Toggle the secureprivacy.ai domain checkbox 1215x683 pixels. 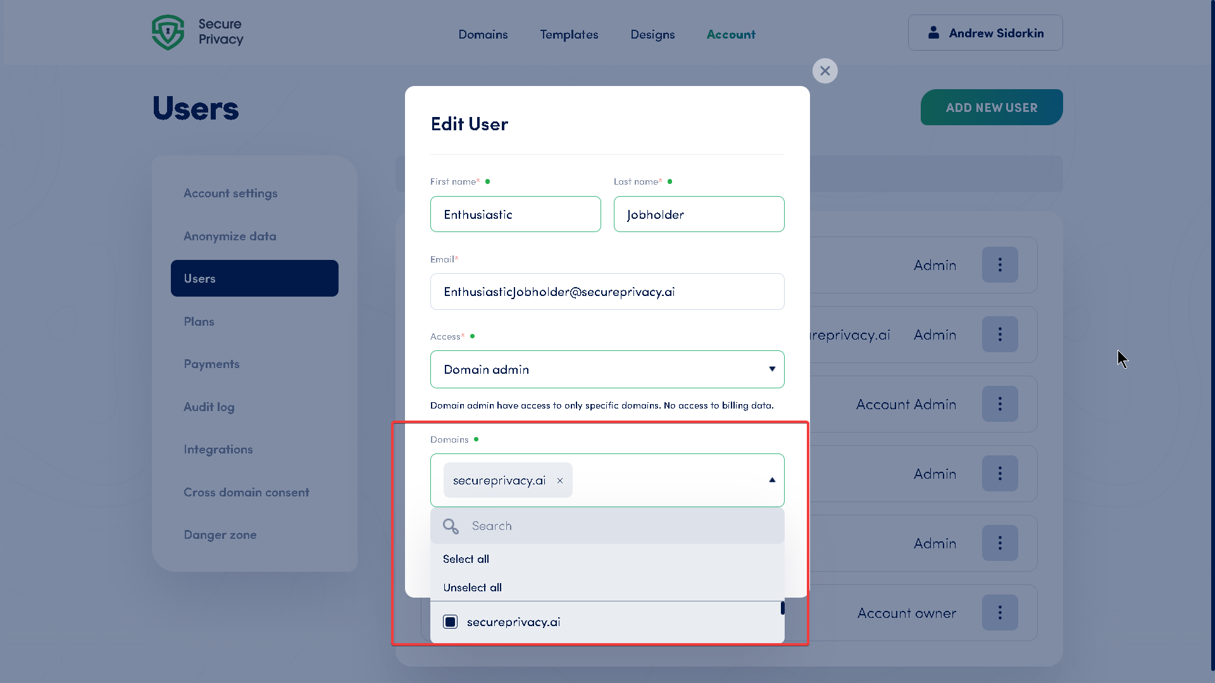pos(451,622)
